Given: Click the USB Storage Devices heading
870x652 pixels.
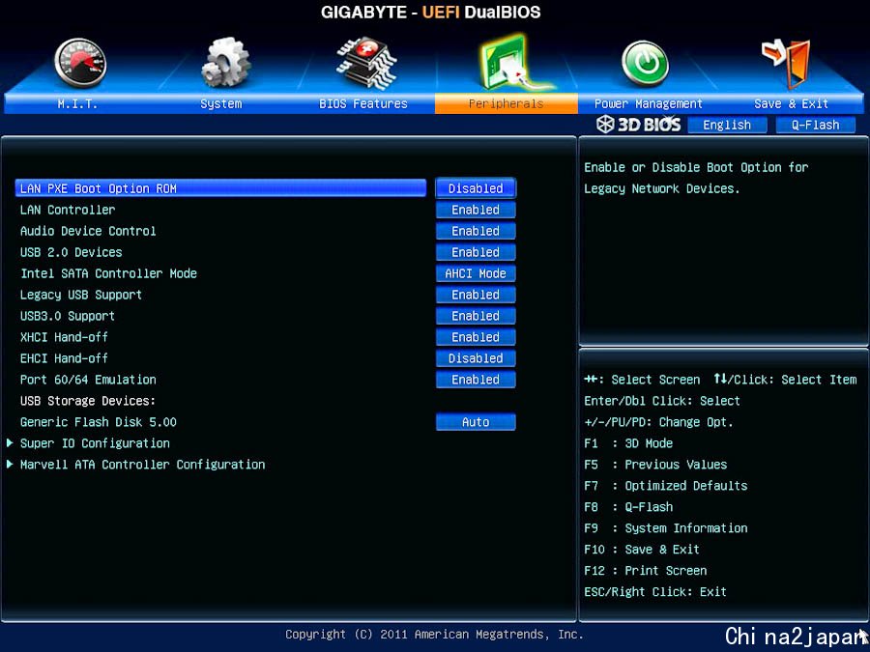Looking at the screenshot, I should coord(88,401).
